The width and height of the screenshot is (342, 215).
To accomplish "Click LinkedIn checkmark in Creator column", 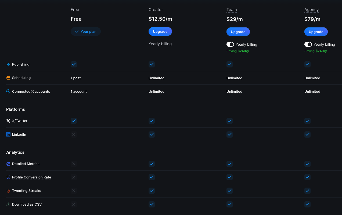I will pos(152,134).
